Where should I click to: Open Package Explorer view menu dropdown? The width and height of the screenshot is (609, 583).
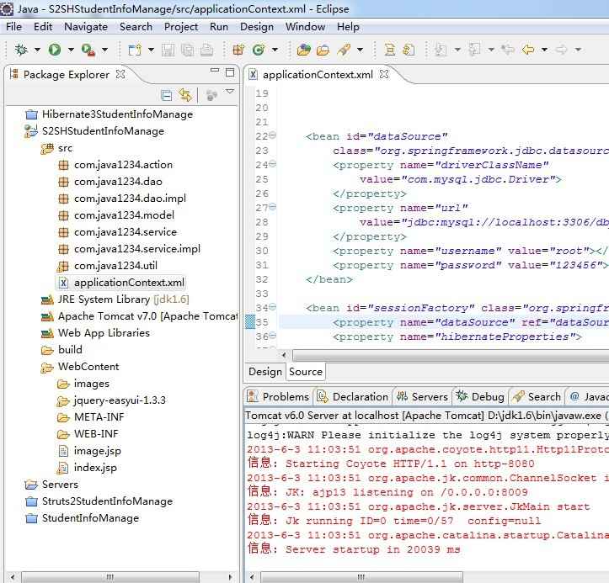230,93
